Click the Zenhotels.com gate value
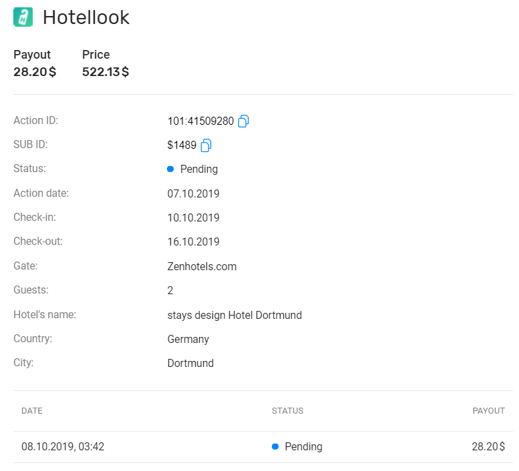This screenshot has width=519, height=471. point(202,266)
